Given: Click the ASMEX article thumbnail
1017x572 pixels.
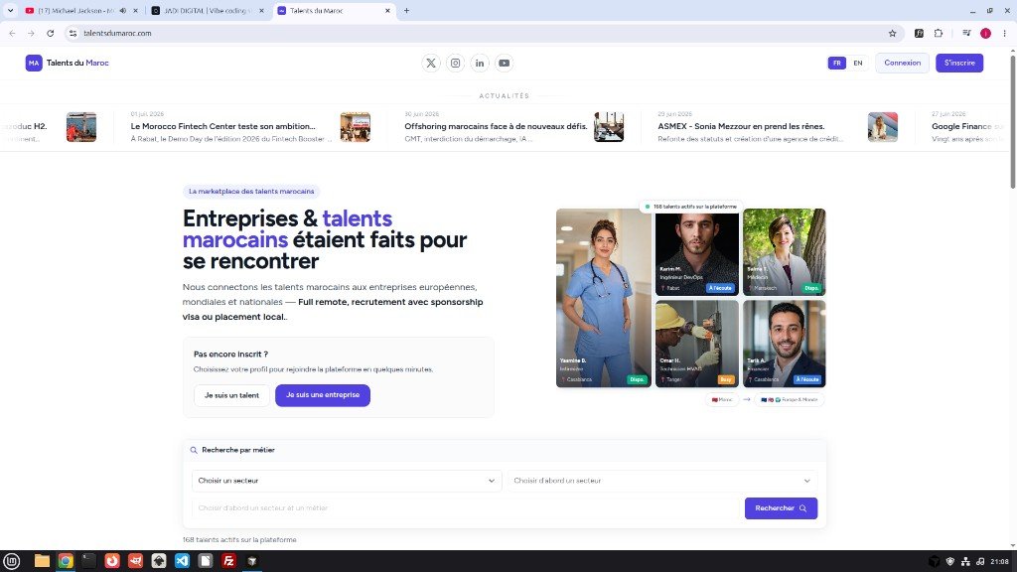Looking at the screenshot, I should [883, 127].
